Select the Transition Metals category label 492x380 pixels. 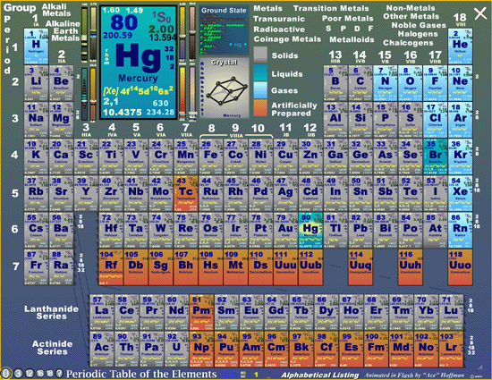[331, 8]
